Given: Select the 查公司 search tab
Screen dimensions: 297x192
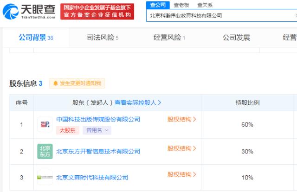Looking at the screenshot, I should [x=158, y=5].
